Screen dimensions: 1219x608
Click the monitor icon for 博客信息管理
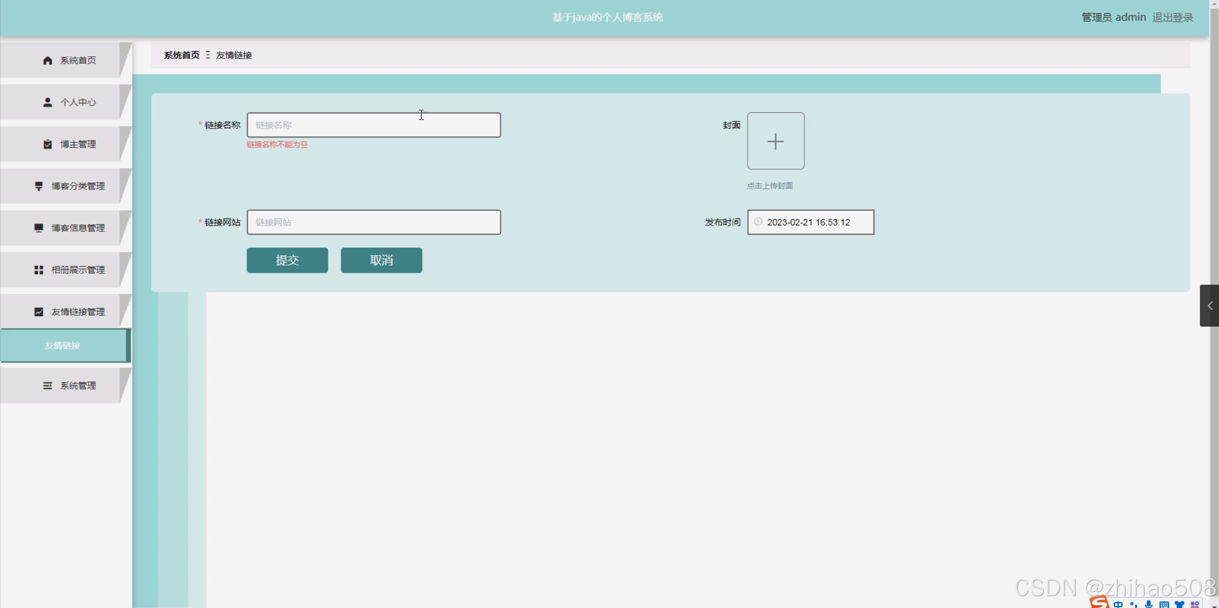[x=39, y=228]
